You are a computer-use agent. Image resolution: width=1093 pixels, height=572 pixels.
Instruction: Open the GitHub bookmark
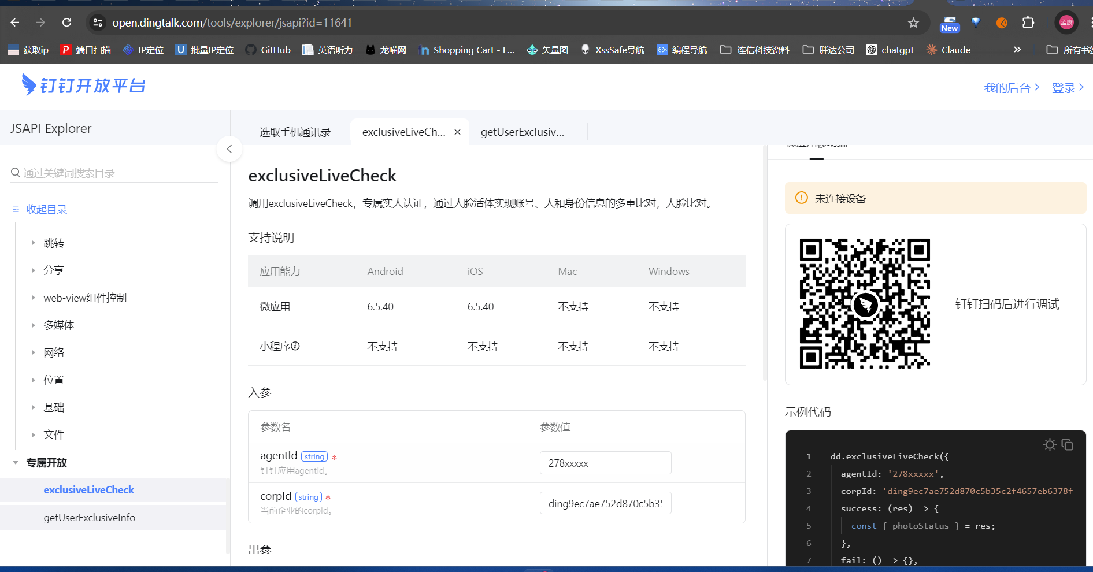(x=268, y=50)
